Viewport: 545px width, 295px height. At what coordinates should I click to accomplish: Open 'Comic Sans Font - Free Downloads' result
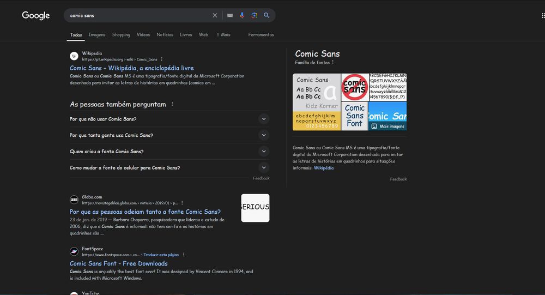click(118, 263)
